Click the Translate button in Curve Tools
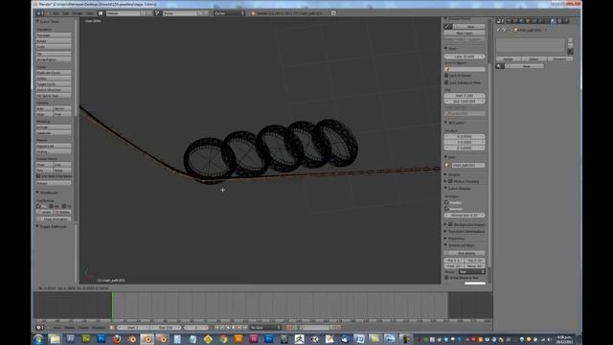Image resolution: width=613 pixels, height=345 pixels. [54, 35]
